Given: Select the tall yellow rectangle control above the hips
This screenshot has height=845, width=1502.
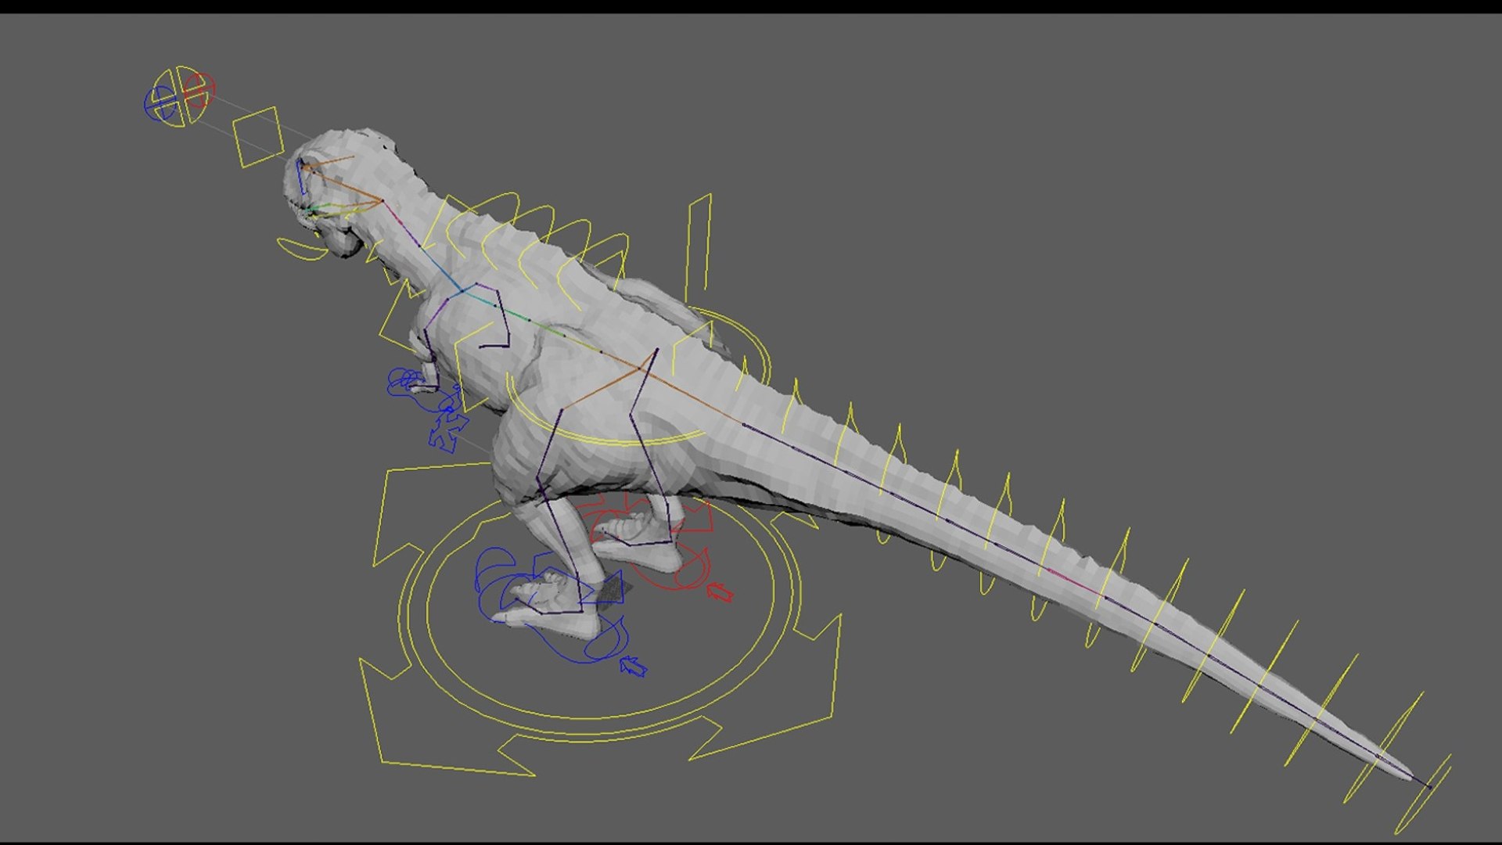Looking at the screenshot, I should point(699,248).
